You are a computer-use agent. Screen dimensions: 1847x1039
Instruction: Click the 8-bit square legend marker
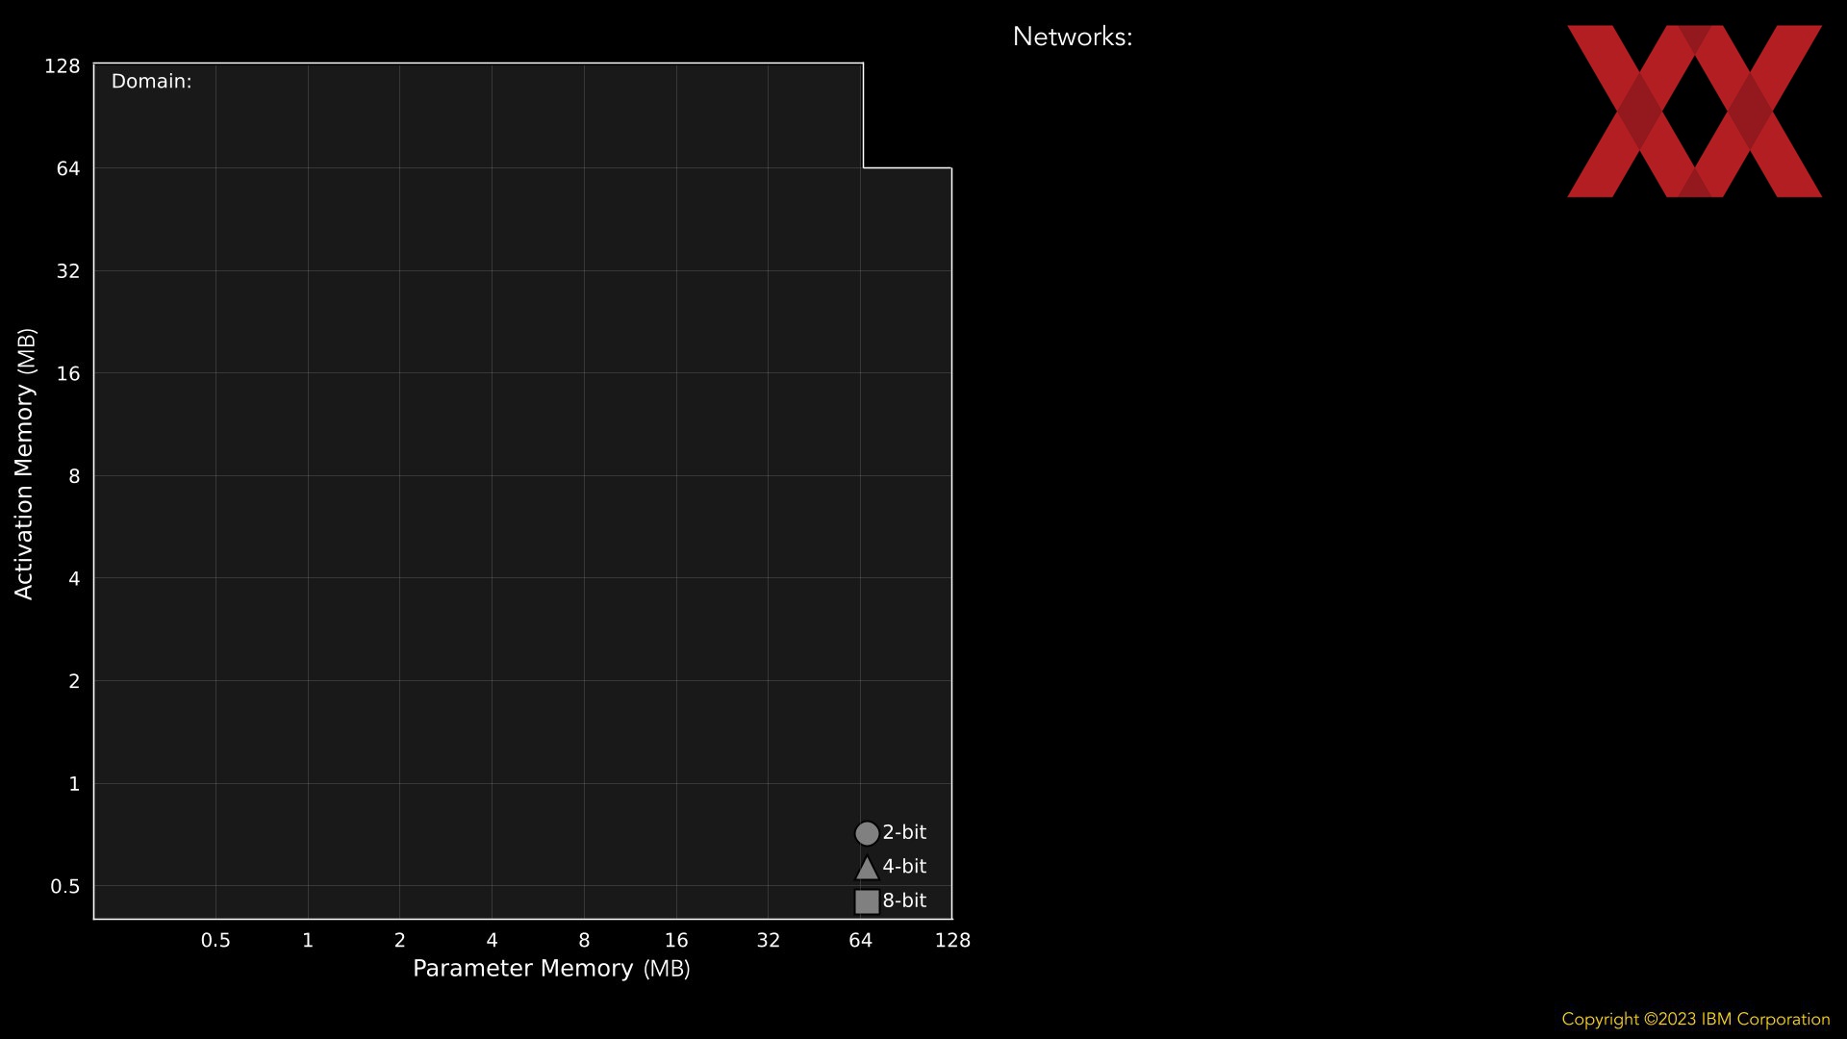click(867, 901)
